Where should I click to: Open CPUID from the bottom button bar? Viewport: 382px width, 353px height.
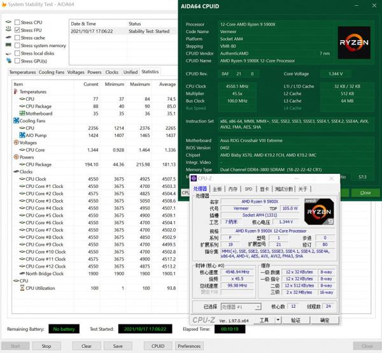(158, 346)
